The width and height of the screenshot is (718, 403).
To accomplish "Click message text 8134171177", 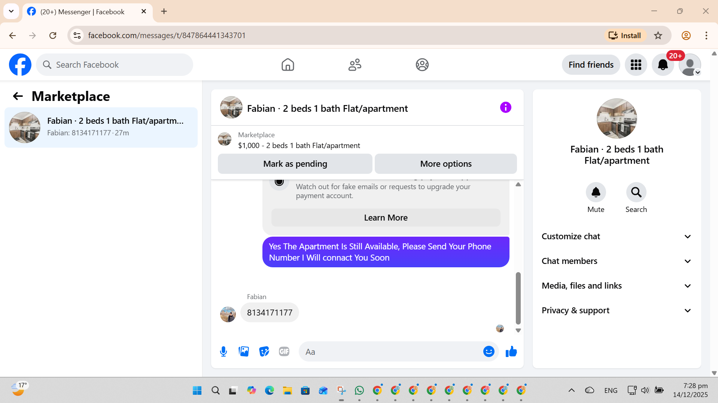I will click(270, 313).
